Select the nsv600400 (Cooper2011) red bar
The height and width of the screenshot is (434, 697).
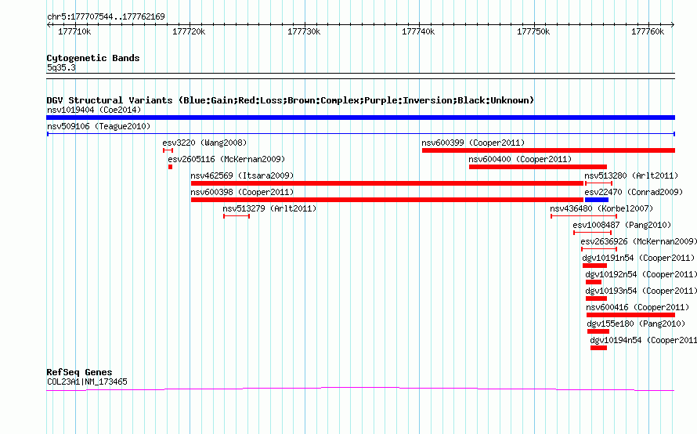[x=538, y=167]
